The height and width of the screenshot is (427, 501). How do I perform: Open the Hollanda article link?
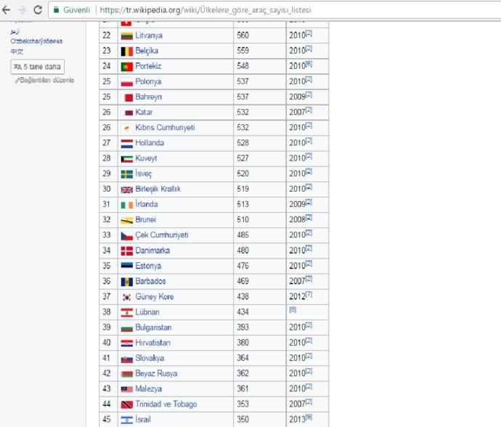[x=150, y=143]
